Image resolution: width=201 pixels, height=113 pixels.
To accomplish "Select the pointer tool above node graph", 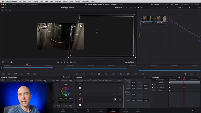I will pyautogui.click(x=139, y=8).
